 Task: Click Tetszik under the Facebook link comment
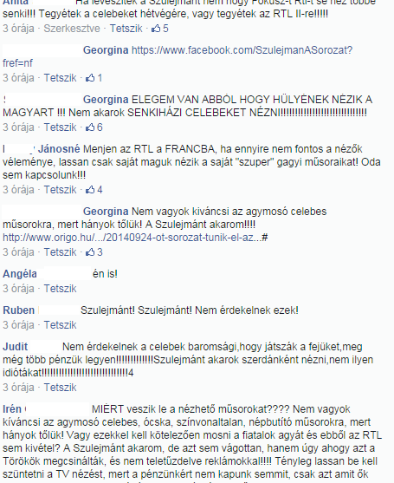60,78
